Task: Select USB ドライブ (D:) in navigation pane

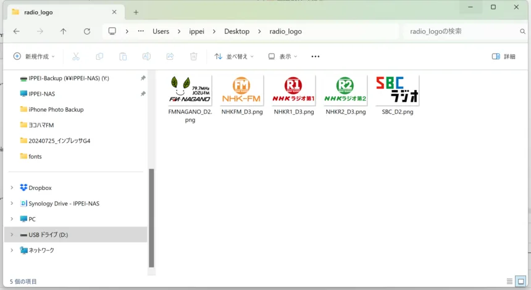Action: (76, 234)
